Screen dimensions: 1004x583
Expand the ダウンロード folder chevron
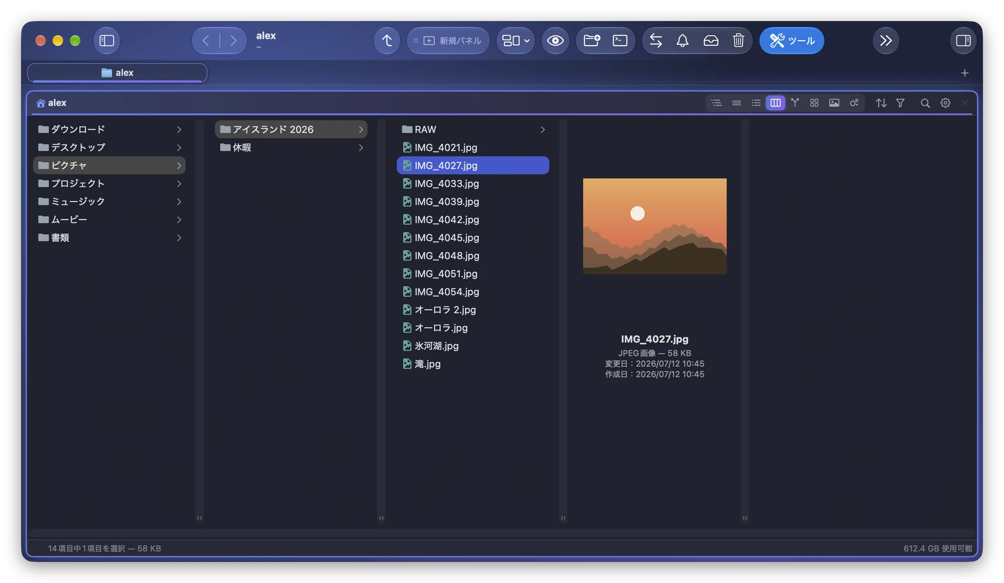coord(179,129)
